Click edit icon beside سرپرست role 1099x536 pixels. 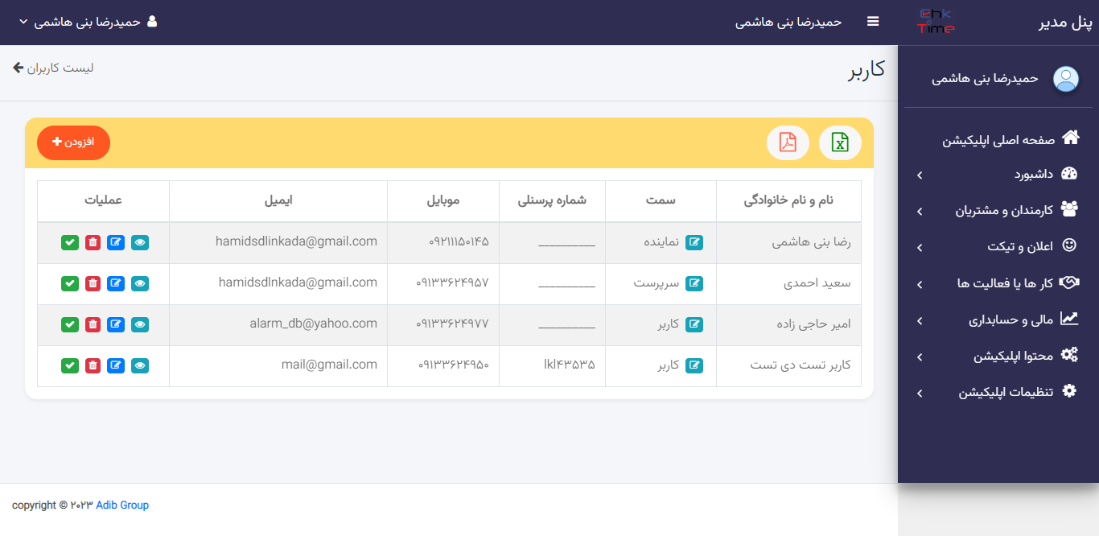[694, 283]
